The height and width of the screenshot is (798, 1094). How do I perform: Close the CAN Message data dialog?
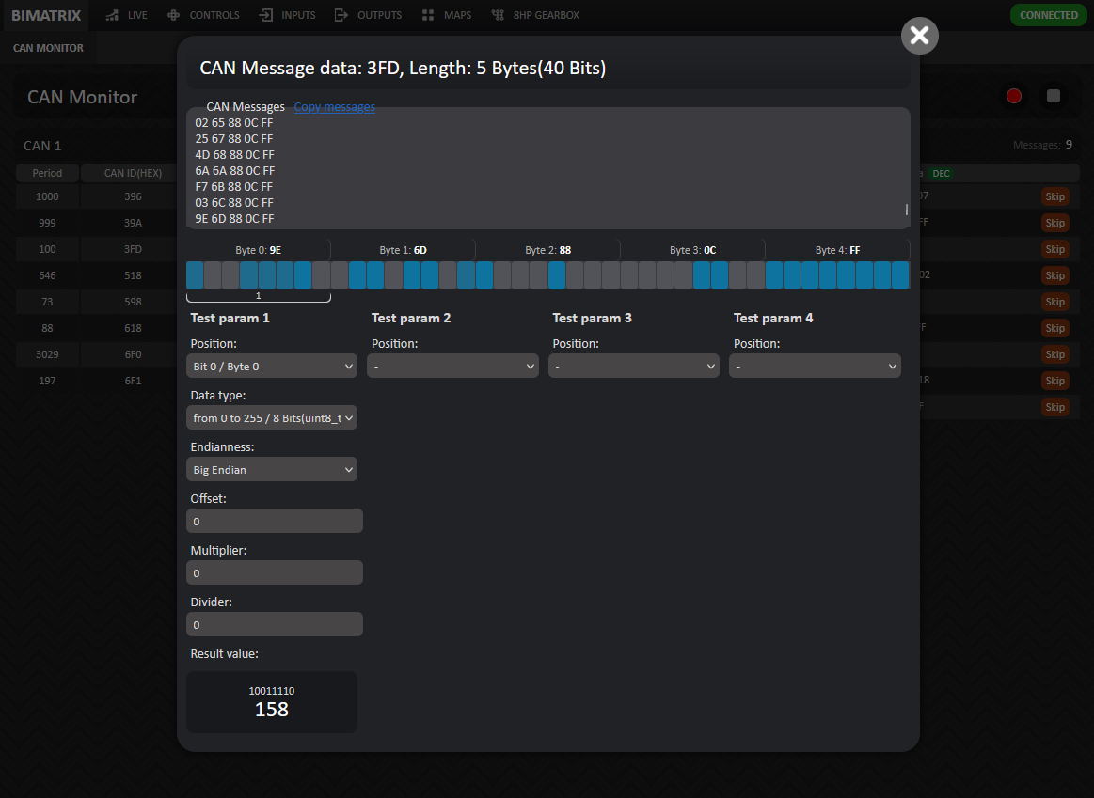(x=919, y=36)
